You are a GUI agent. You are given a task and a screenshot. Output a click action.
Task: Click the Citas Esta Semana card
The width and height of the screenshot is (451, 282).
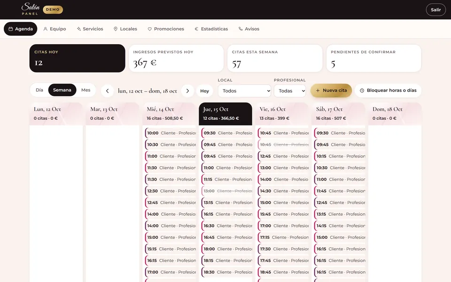[275, 58]
